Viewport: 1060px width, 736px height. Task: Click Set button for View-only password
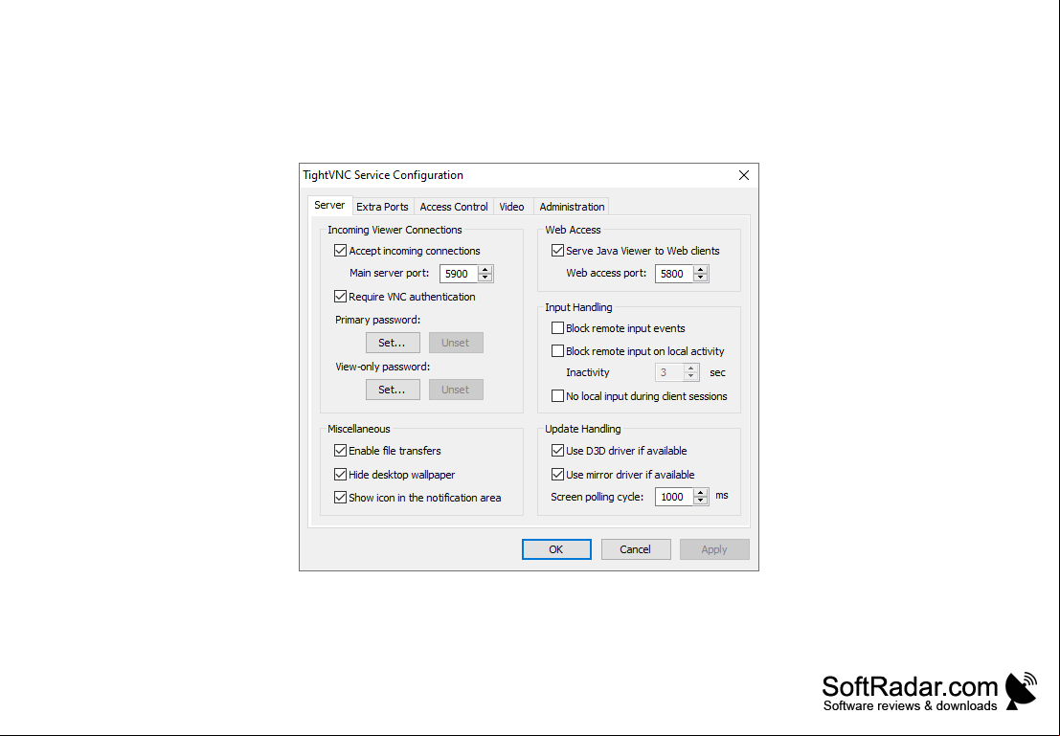pyautogui.click(x=393, y=390)
